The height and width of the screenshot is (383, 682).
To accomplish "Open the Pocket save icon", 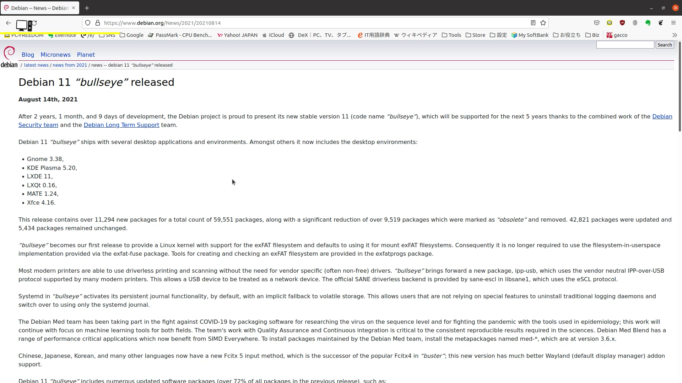I will tap(597, 23).
